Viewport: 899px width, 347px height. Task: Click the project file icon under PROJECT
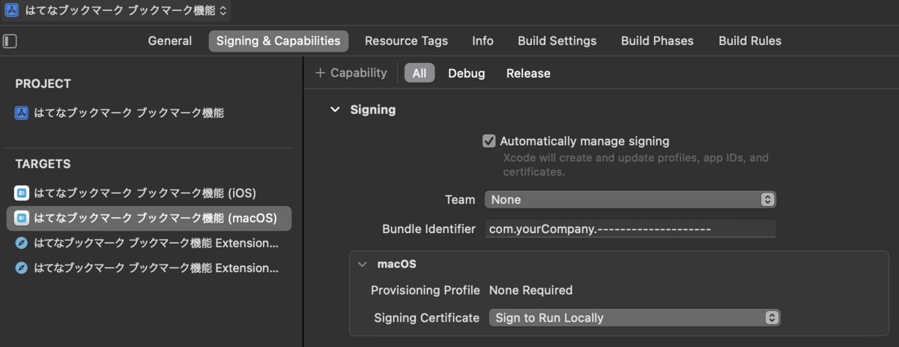coord(22,113)
